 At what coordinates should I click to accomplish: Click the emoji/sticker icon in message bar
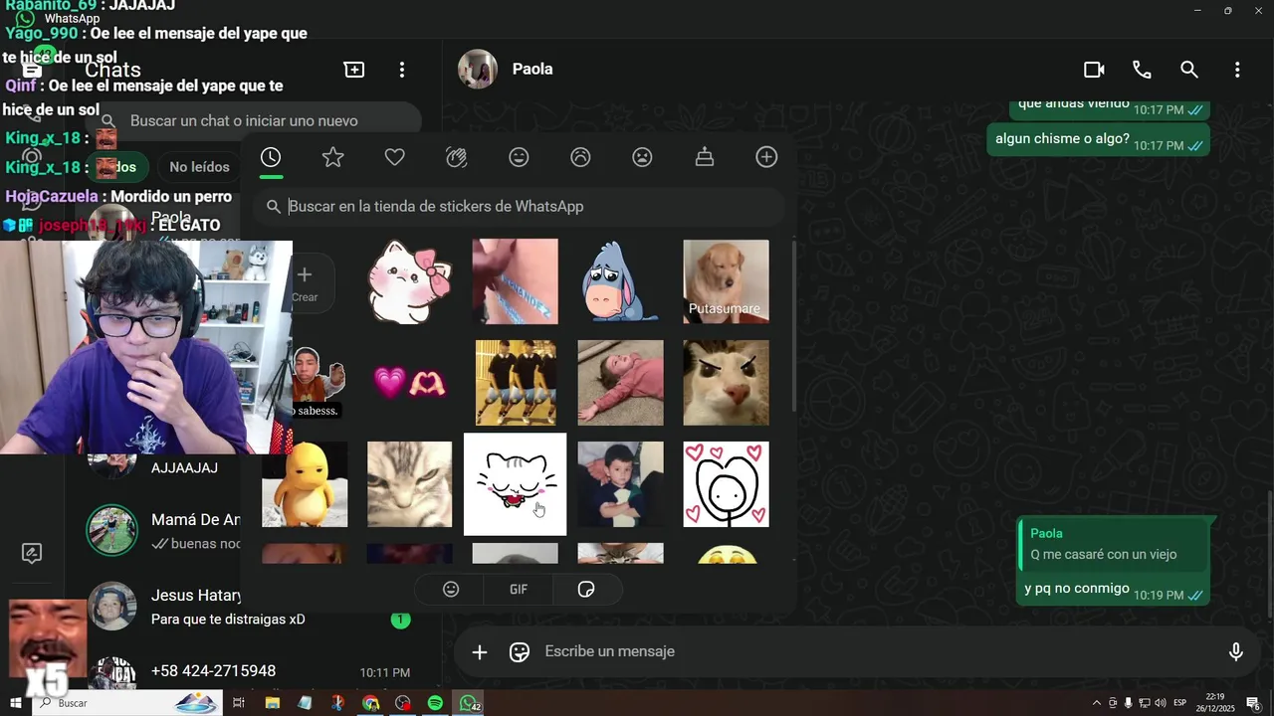click(520, 652)
